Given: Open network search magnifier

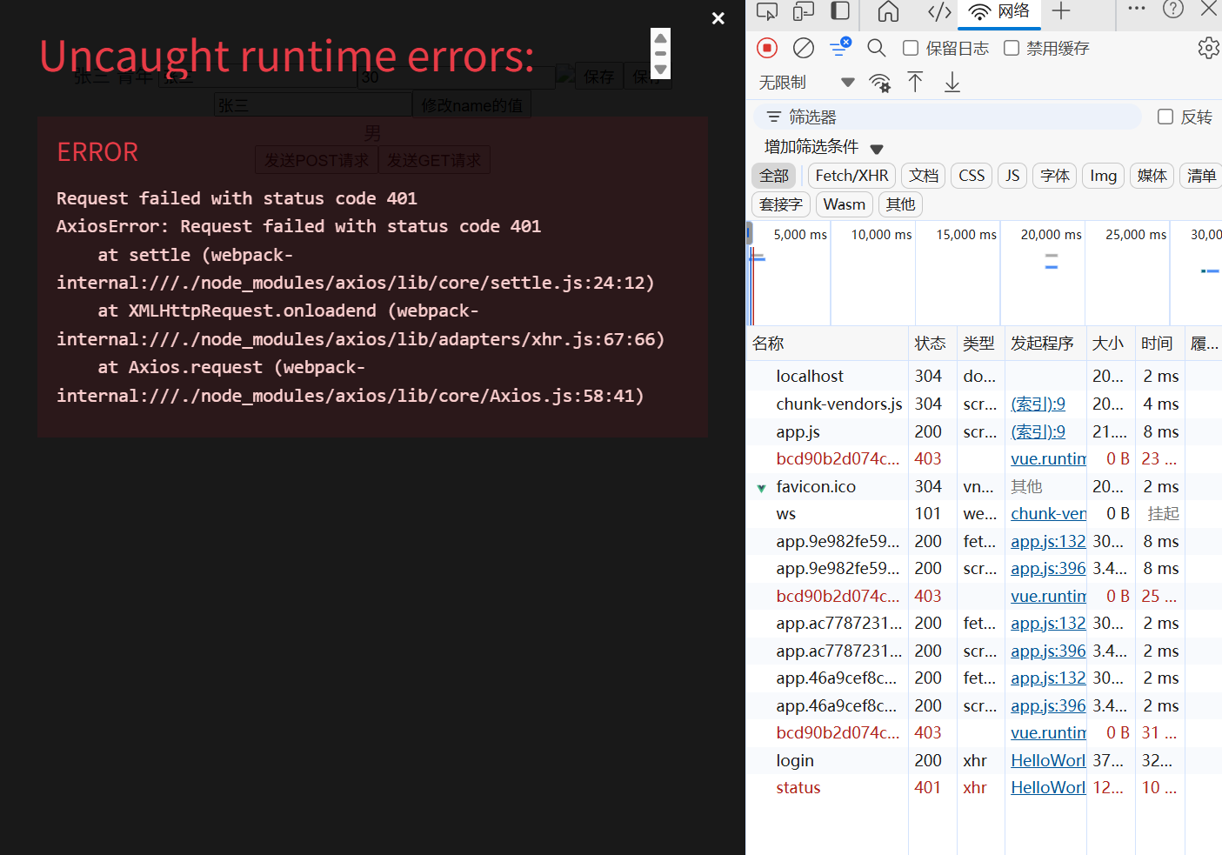Looking at the screenshot, I should point(877,48).
